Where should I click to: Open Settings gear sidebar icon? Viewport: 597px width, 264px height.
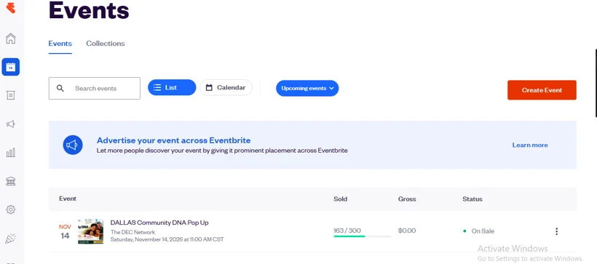click(x=11, y=209)
